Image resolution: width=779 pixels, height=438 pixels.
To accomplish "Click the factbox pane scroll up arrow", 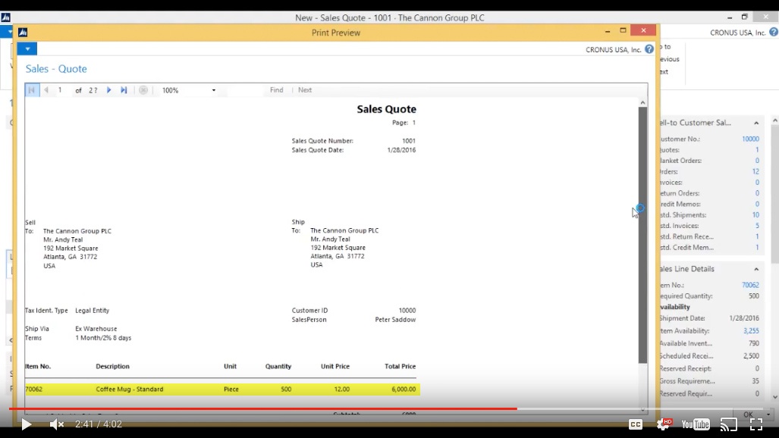I will click(775, 120).
